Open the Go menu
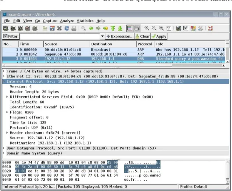This screenshot has width=232, height=191. click(x=37, y=21)
